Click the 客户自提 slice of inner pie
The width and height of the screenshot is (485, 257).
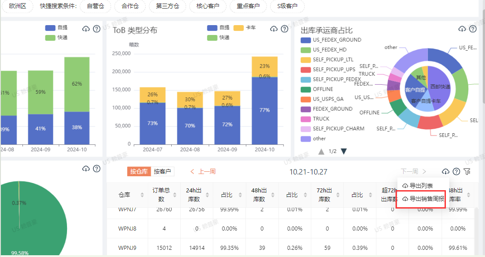coord(415,90)
